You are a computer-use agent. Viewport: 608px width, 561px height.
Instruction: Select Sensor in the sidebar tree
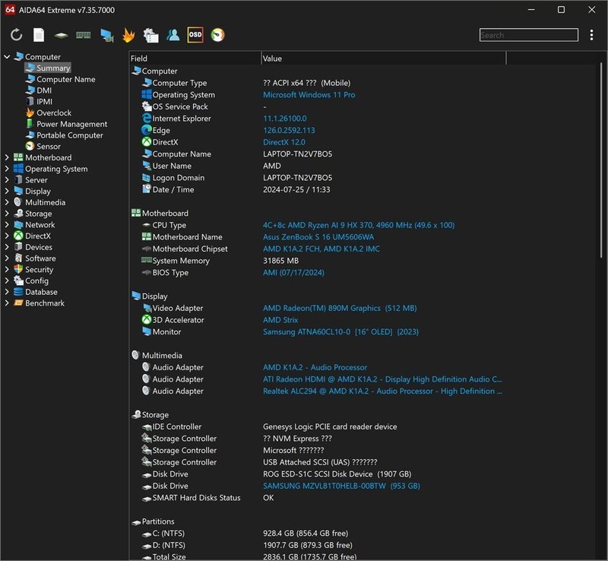coord(49,147)
